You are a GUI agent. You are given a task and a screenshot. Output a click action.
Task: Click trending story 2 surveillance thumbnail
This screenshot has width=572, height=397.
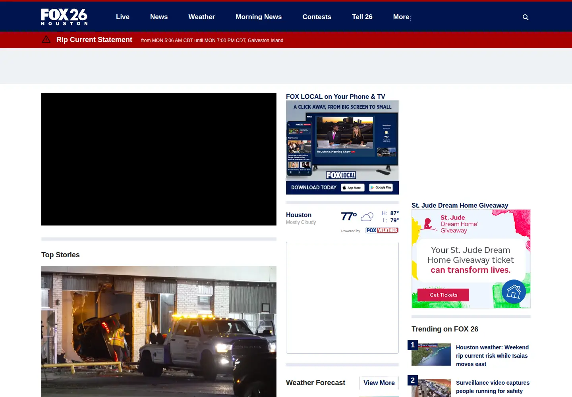pyautogui.click(x=431, y=388)
